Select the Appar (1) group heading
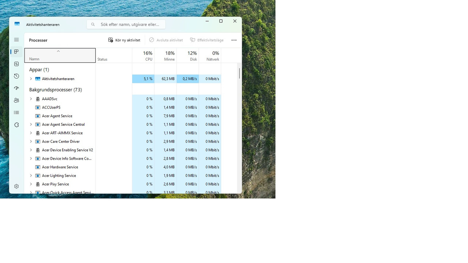The width and height of the screenshot is (468, 263). [39, 69]
